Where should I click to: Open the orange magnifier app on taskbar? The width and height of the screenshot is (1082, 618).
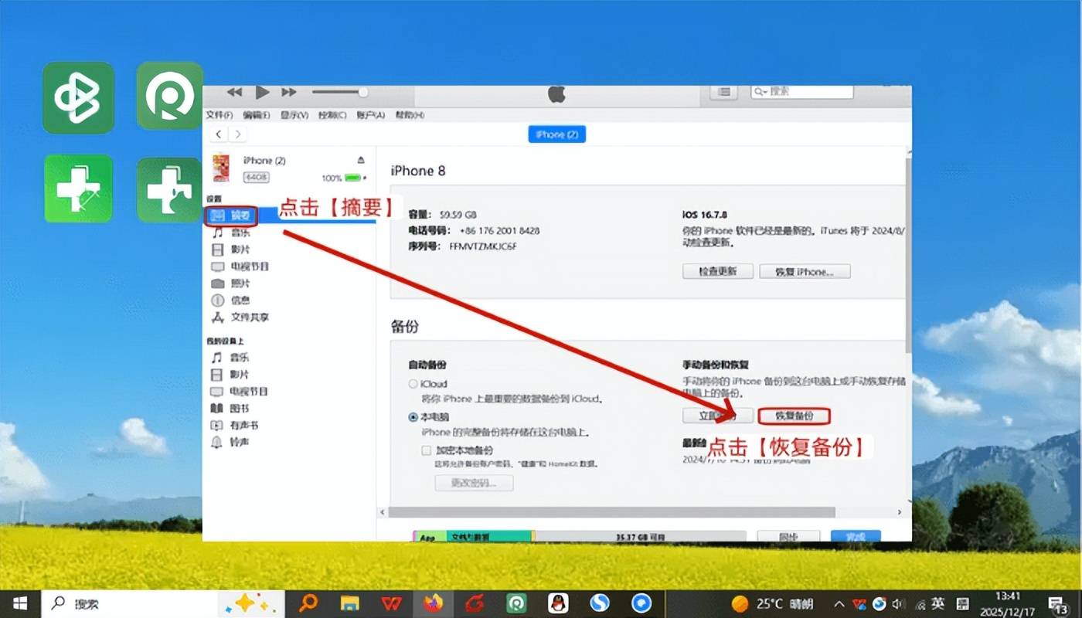pos(308,603)
